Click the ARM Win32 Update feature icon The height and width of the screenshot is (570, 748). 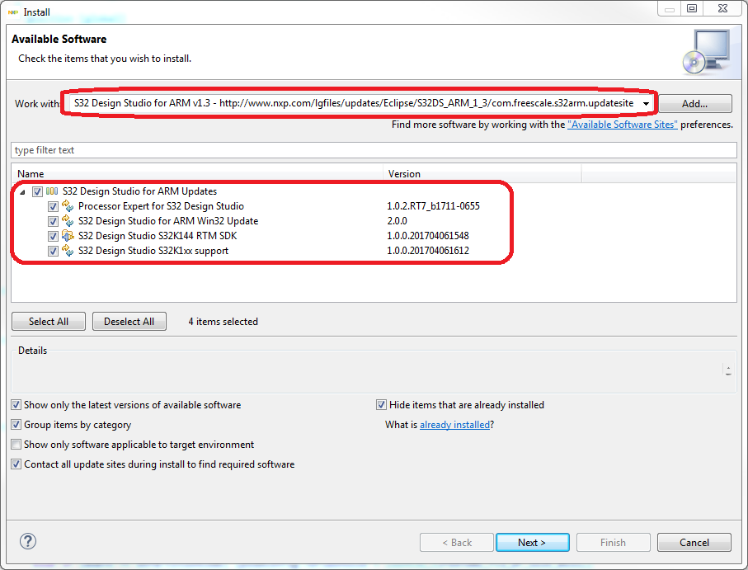tap(68, 221)
